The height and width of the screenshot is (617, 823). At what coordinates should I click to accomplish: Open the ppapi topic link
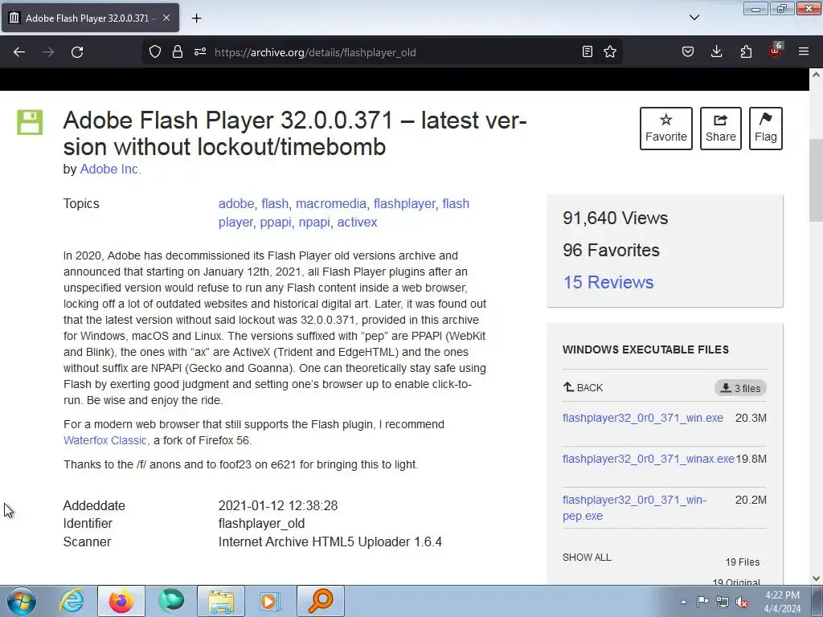[276, 222]
